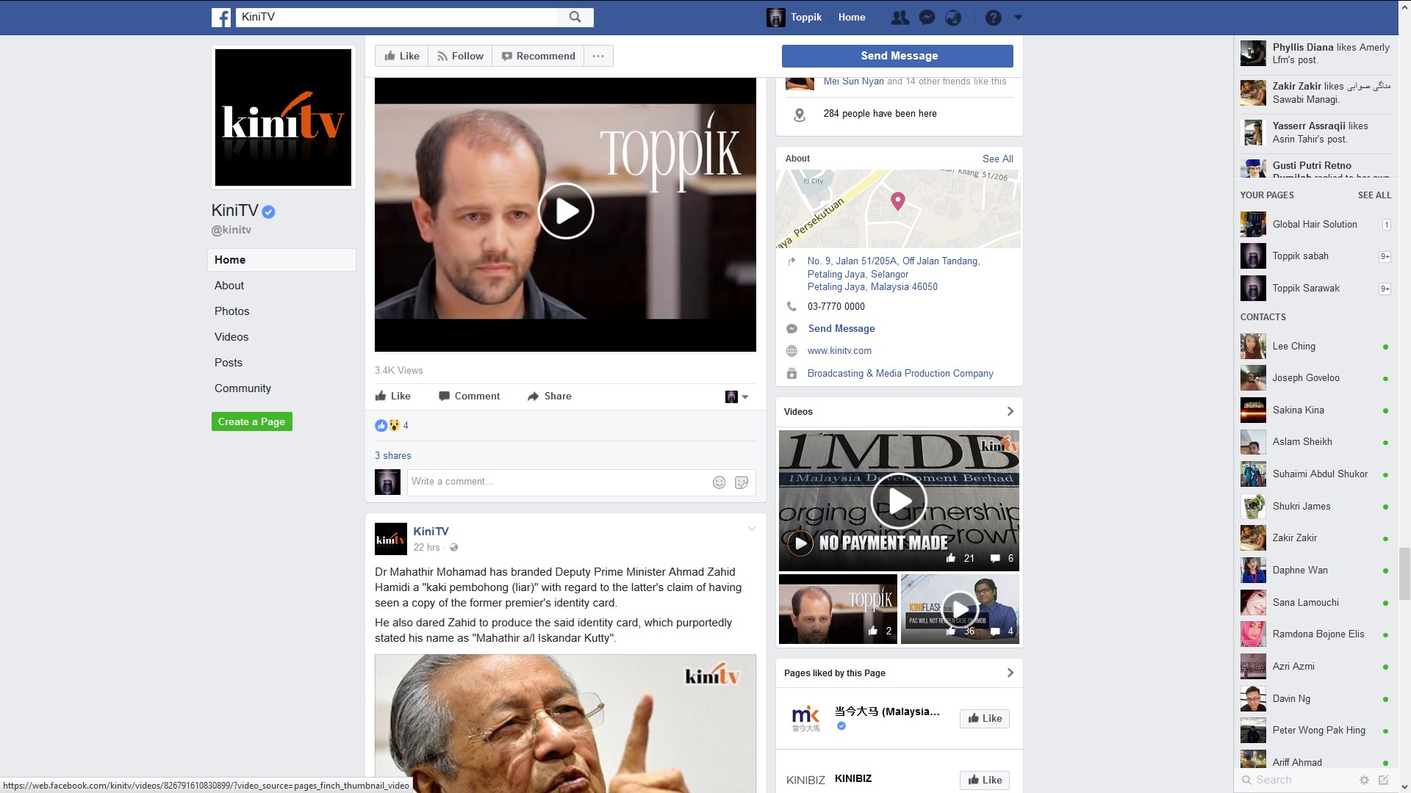The height and width of the screenshot is (793, 1411).
Task: Like the KiniTV page
Action: point(402,56)
